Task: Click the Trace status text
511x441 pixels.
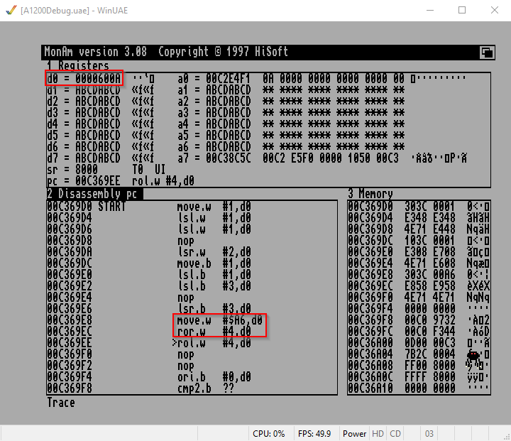Action: click(x=61, y=403)
